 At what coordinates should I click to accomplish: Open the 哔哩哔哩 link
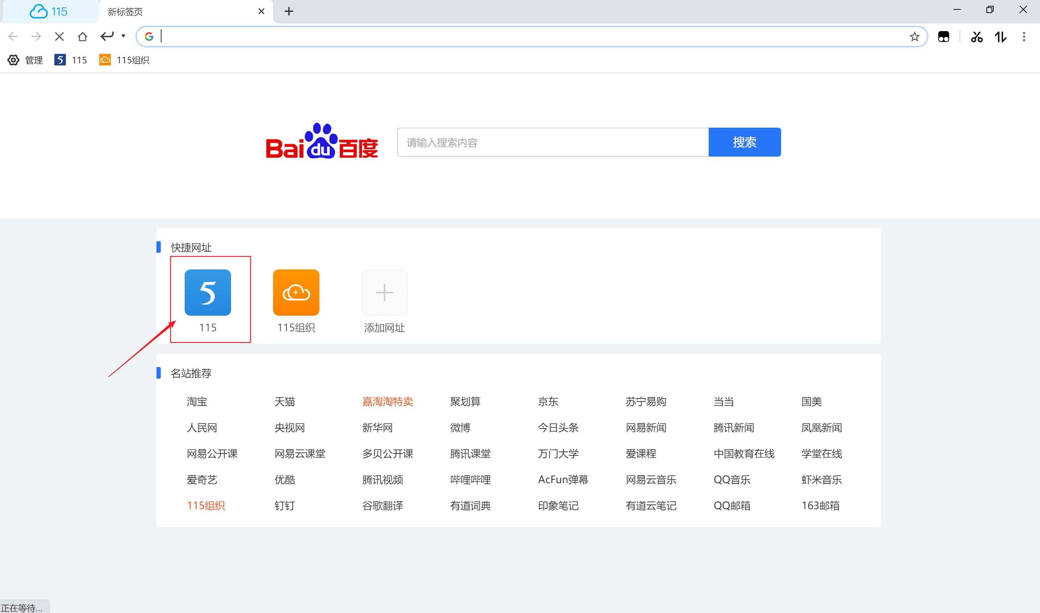click(x=471, y=480)
